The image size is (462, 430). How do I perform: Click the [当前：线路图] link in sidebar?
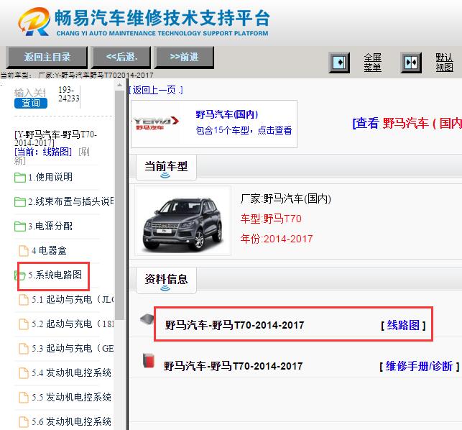(43, 152)
